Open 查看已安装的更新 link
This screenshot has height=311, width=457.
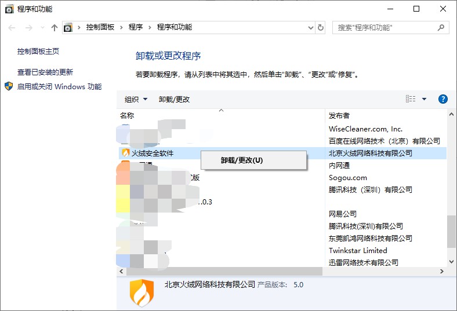(45, 72)
